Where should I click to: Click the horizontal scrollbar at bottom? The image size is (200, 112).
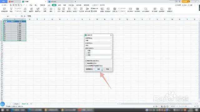coord(156,104)
